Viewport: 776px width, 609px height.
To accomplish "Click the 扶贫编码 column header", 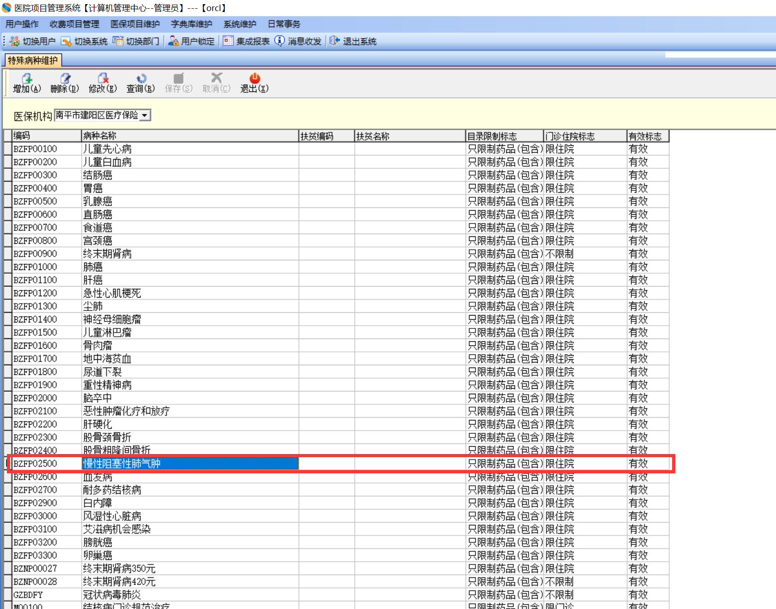I will pyautogui.click(x=327, y=136).
